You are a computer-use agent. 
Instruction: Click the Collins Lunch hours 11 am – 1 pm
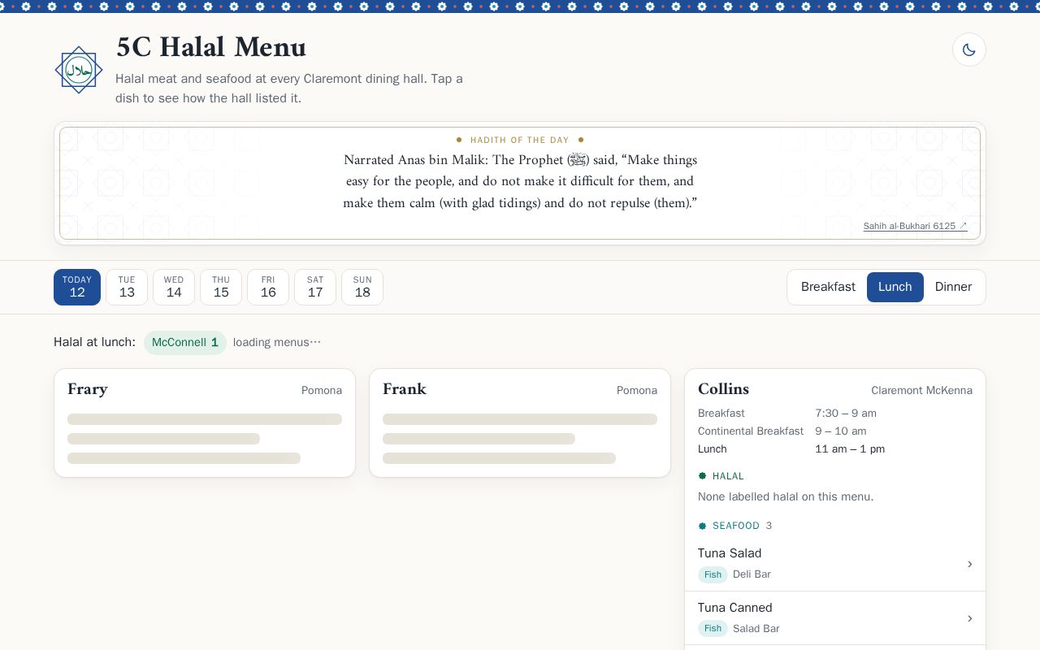tap(850, 448)
